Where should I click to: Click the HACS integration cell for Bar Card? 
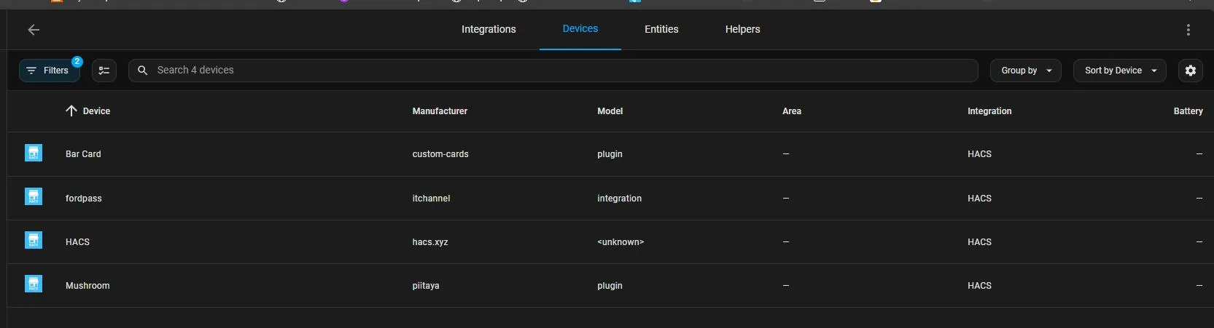pyautogui.click(x=979, y=154)
